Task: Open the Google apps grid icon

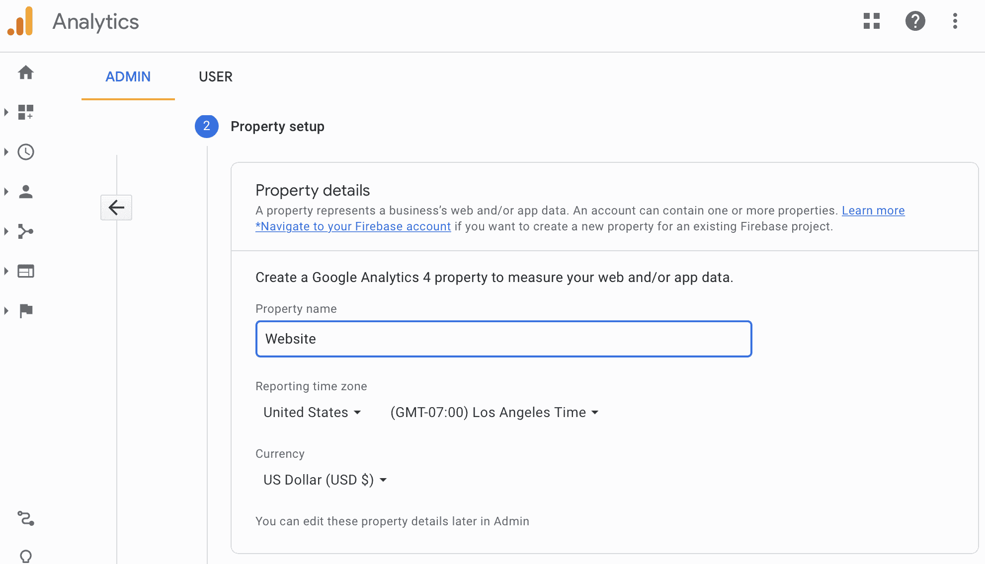Action: 872,21
